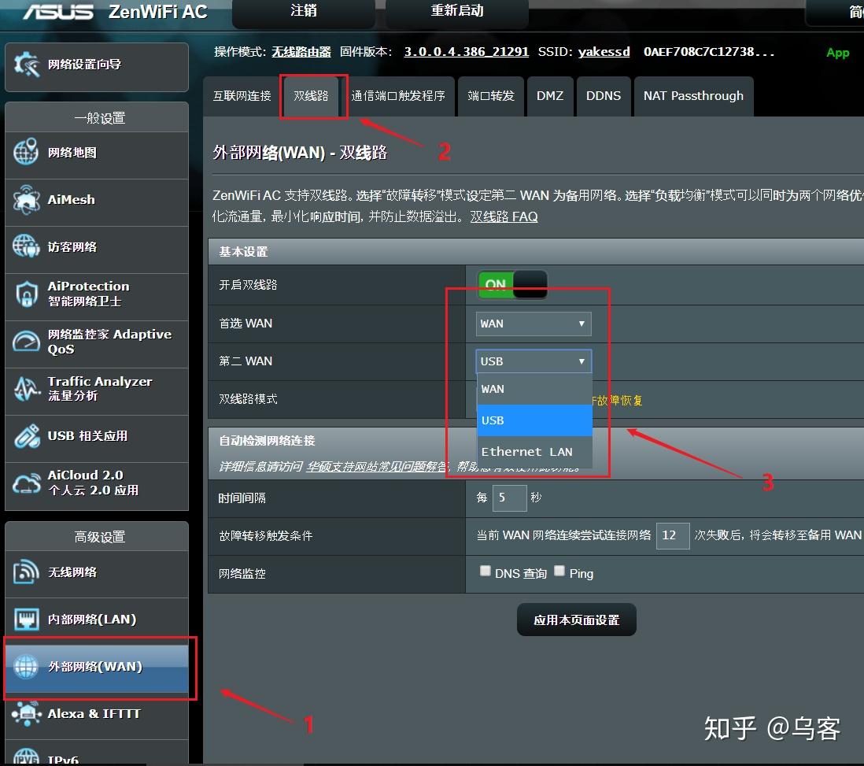Open the 首选 WAN dropdown
Screen dimensions: 864x766
533,324
